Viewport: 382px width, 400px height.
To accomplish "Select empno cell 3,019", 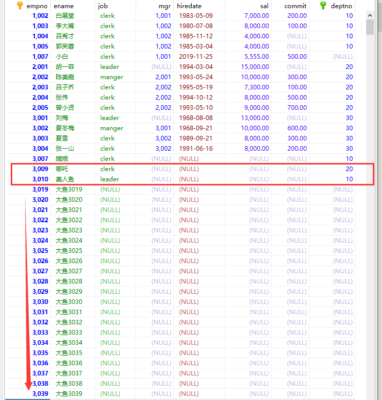I will (28, 190).
